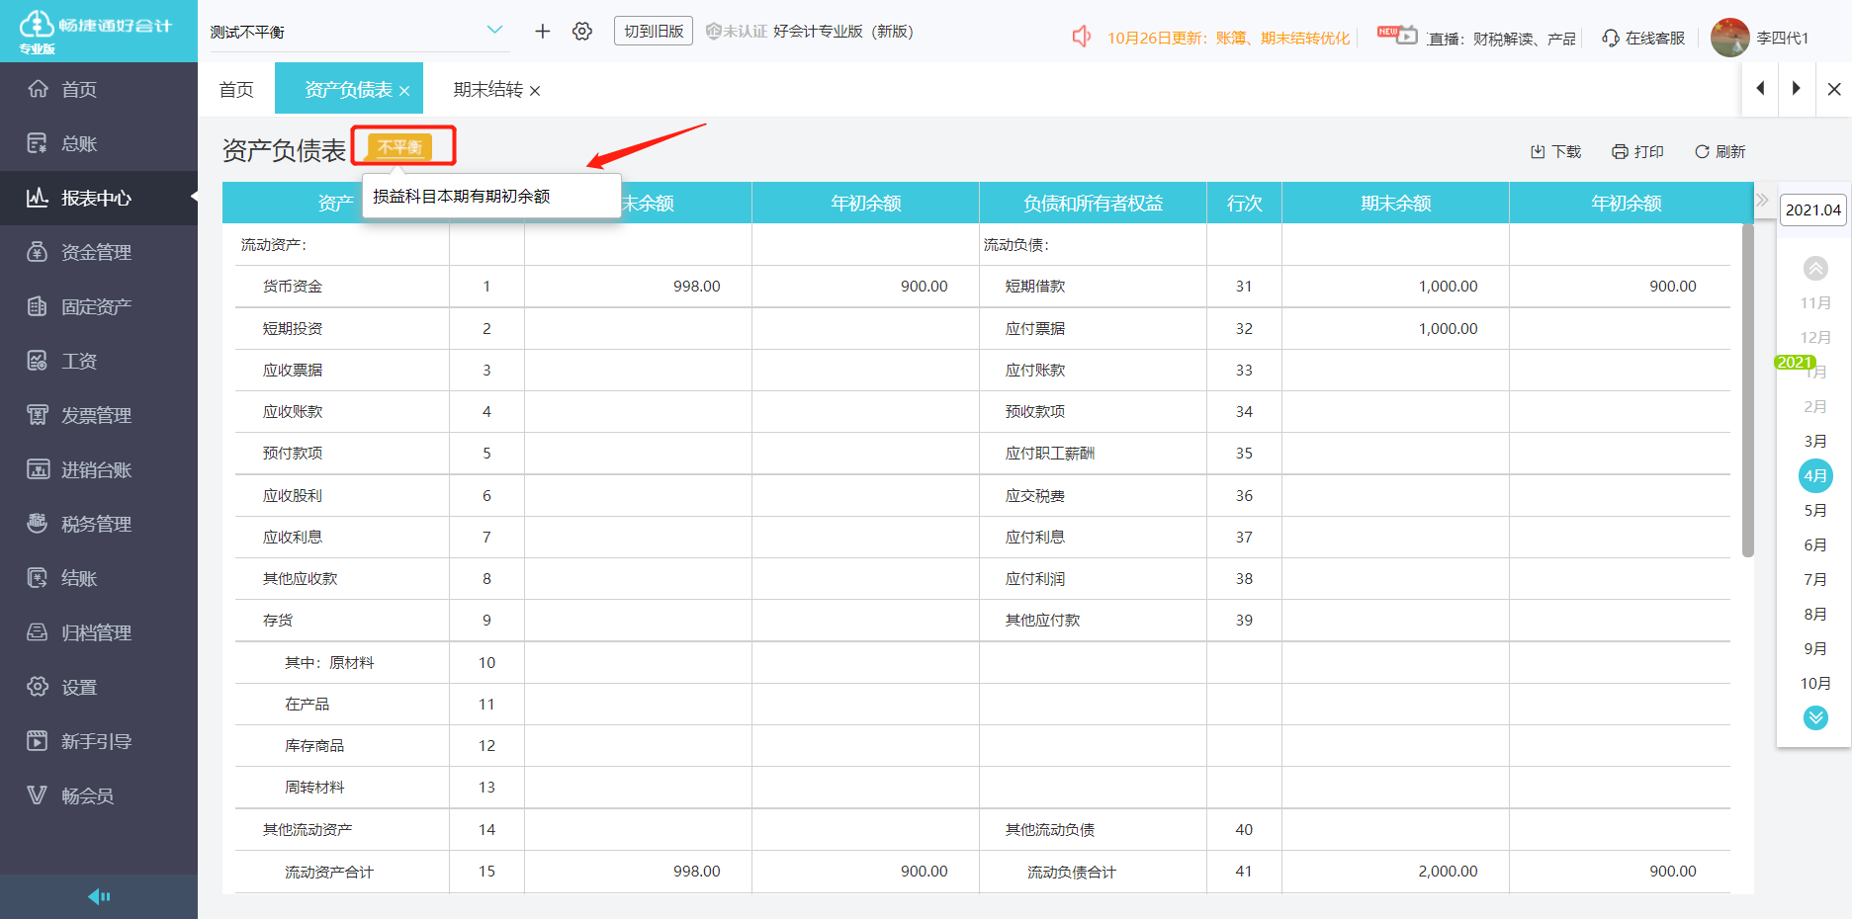Click the 切到旧版 button
The width and height of the screenshot is (1852, 919).
654,31
